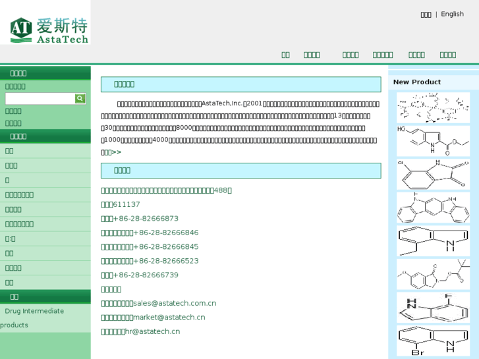
Task: Click market@astatech.cn email text
Action: point(169,317)
